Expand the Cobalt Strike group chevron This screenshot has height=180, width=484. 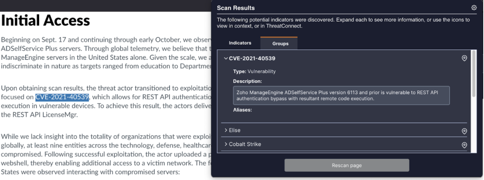(x=226, y=144)
